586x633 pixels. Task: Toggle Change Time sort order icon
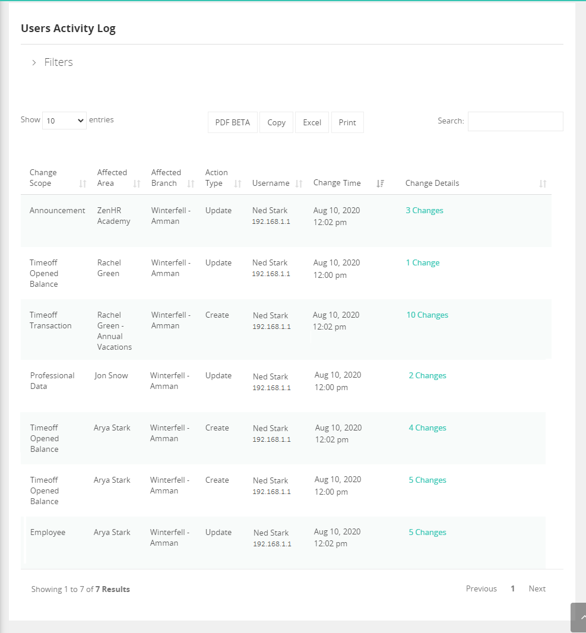coord(380,184)
